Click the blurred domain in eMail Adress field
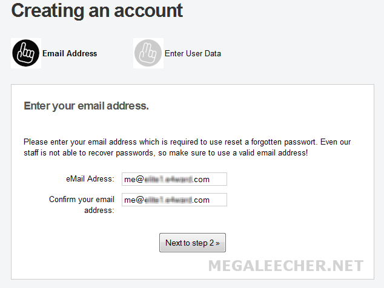The image size is (384, 288). (x=168, y=179)
